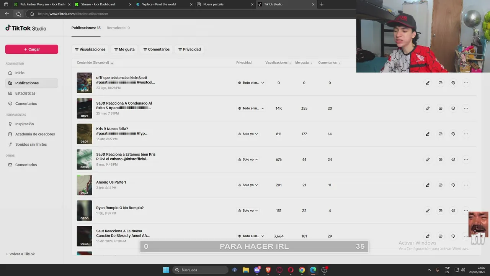Open comments icon for 'Sautt Reaciona a Estamos bien'
The image size is (490, 276).
tap(453, 159)
